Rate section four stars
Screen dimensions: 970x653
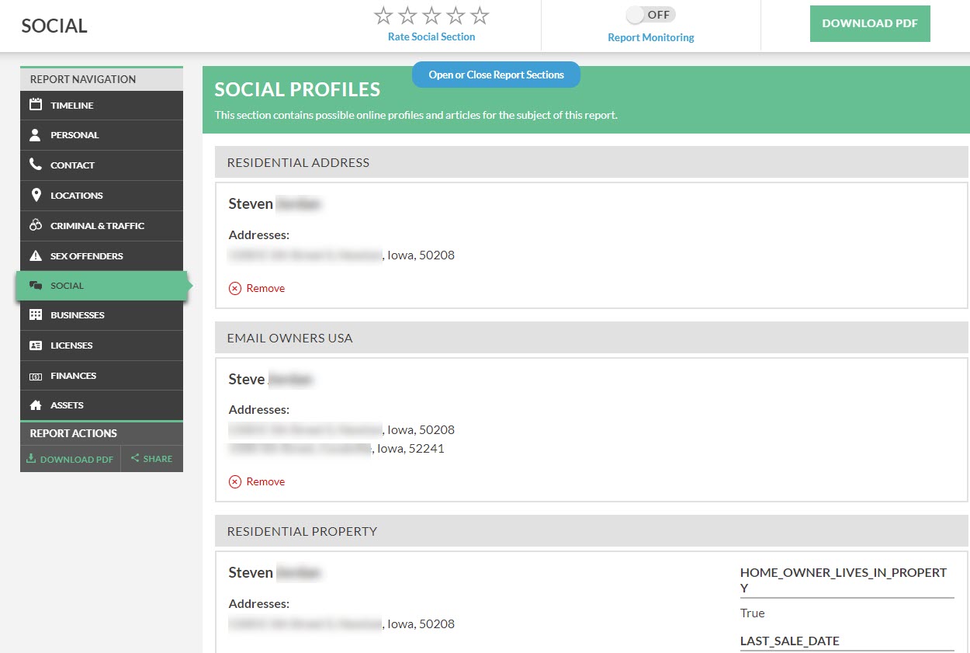pyautogui.click(x=456, y=16)
